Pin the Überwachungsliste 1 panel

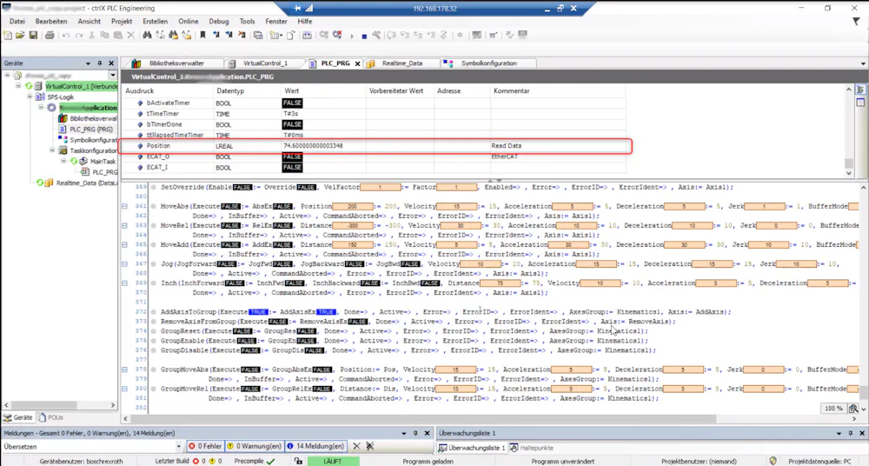[850, 433]
